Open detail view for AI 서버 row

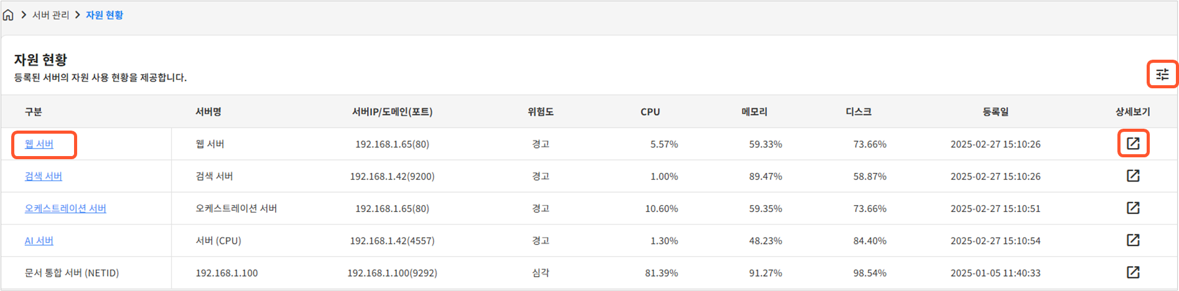[x=1133, y=241]
